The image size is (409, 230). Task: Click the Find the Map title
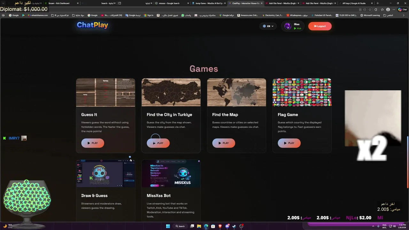[225, 114]
